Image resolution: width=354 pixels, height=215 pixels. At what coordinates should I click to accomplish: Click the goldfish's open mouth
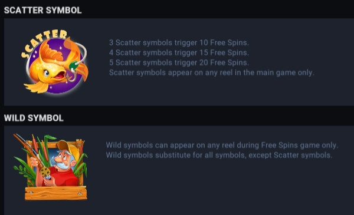pyautogui.click(x=59, y=75)
